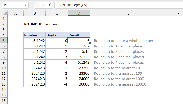Click the formula bar three-dot handle
Screen dimensions: 183x104
[x=31, y=5]
